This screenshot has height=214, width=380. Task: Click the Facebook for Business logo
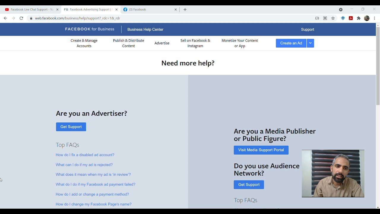90,29
